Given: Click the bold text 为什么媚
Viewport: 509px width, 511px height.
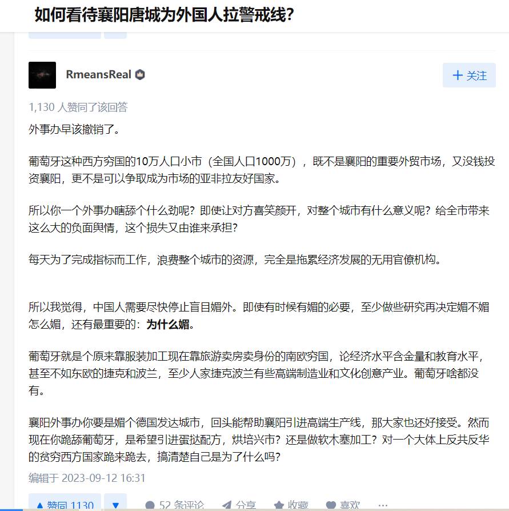Looking at the screenshot, I should coord(168,325).
